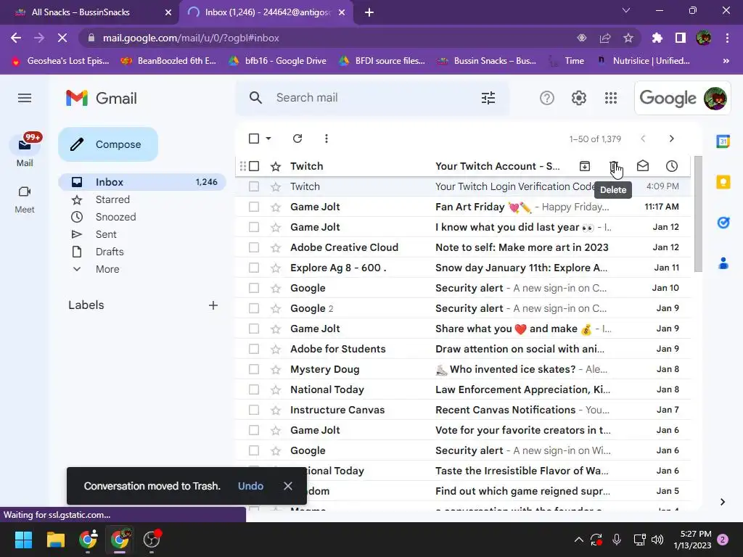Open the Google account avatar

[715, 98]
